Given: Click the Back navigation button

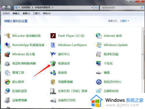Looking at the screenshot, I should point(4,8).
